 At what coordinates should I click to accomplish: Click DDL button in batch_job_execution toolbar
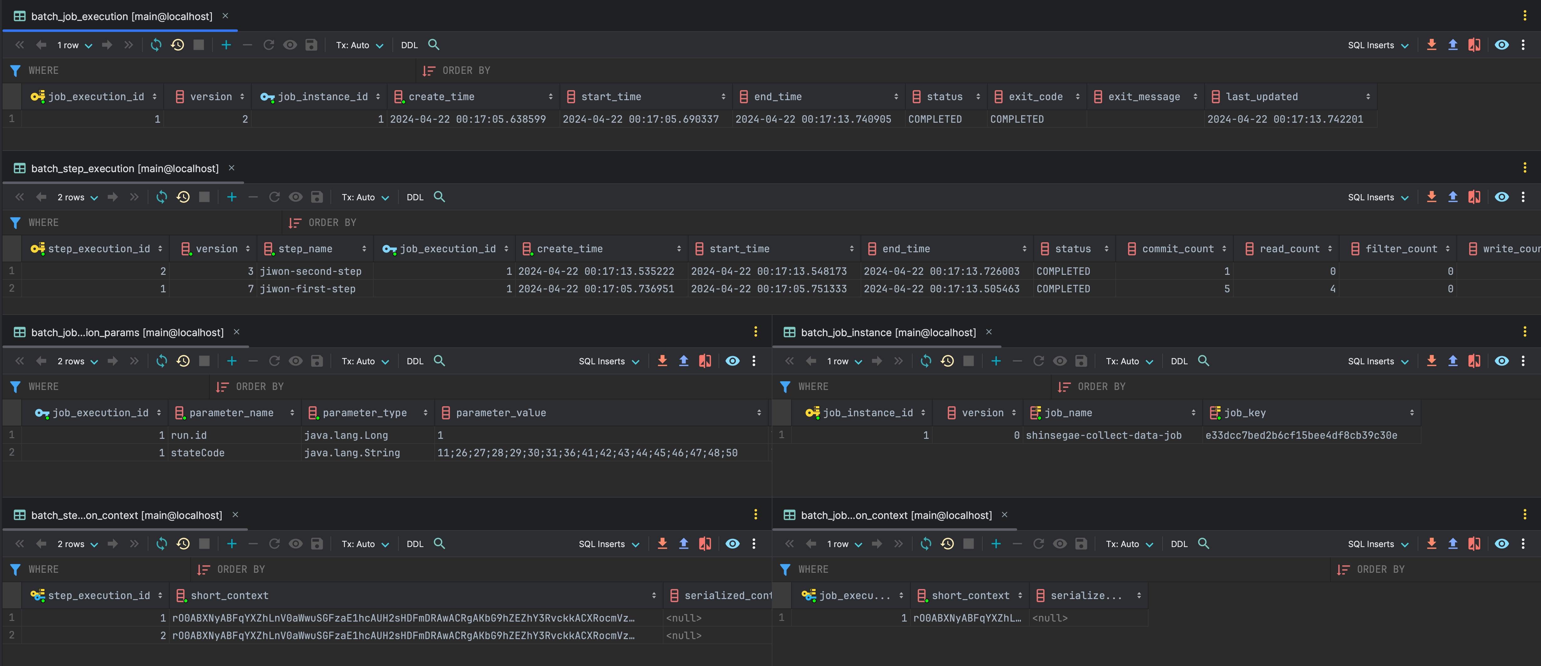coord(409,45)
